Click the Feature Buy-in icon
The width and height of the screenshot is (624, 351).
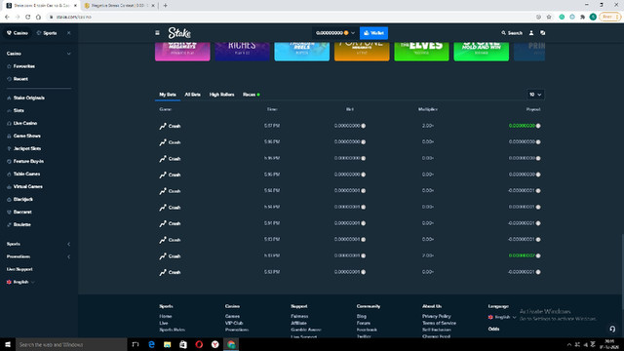pos(9,162)
